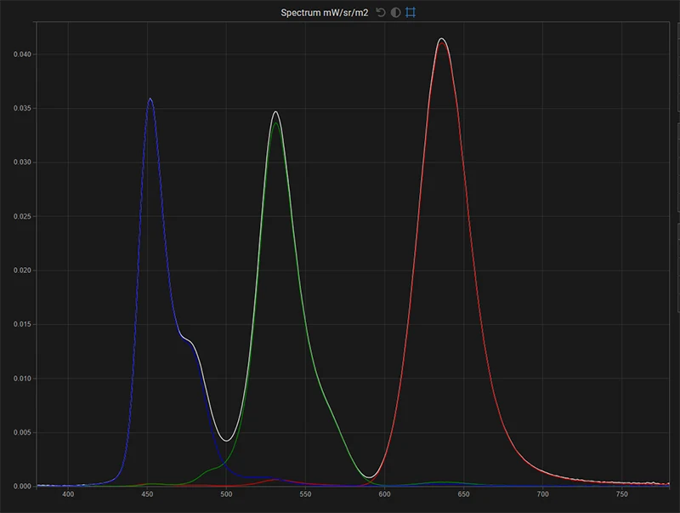Click the 400 label on x-axis

pyautogui.click(x=69, y=493)
